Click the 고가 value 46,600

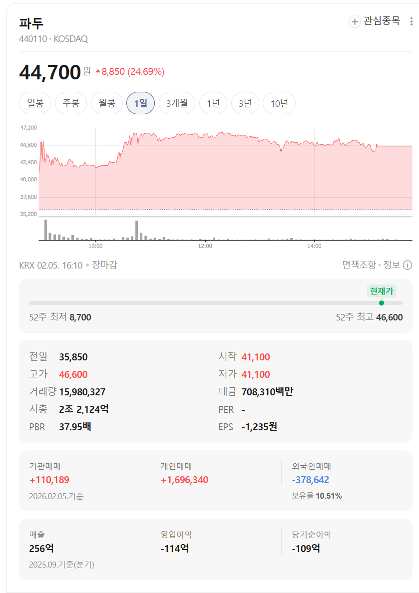click(x=73, y=374)
